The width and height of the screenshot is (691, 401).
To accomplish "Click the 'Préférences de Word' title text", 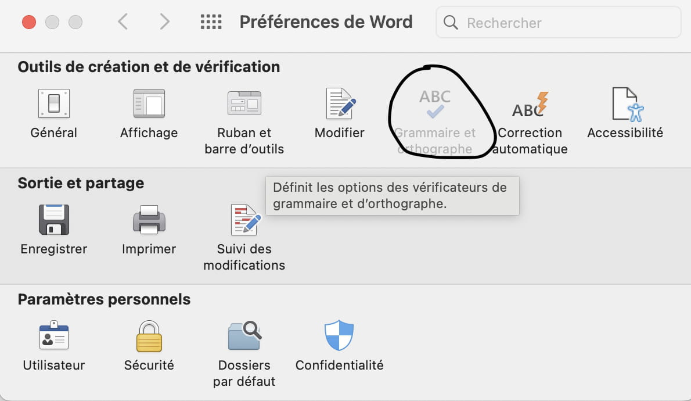I will tap(326, 22).
